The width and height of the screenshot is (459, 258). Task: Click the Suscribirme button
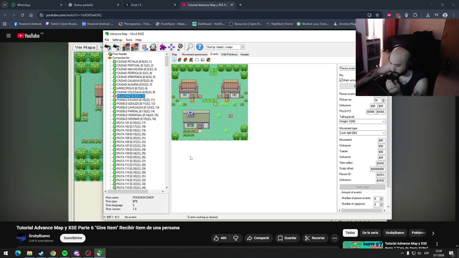point(73,238)
